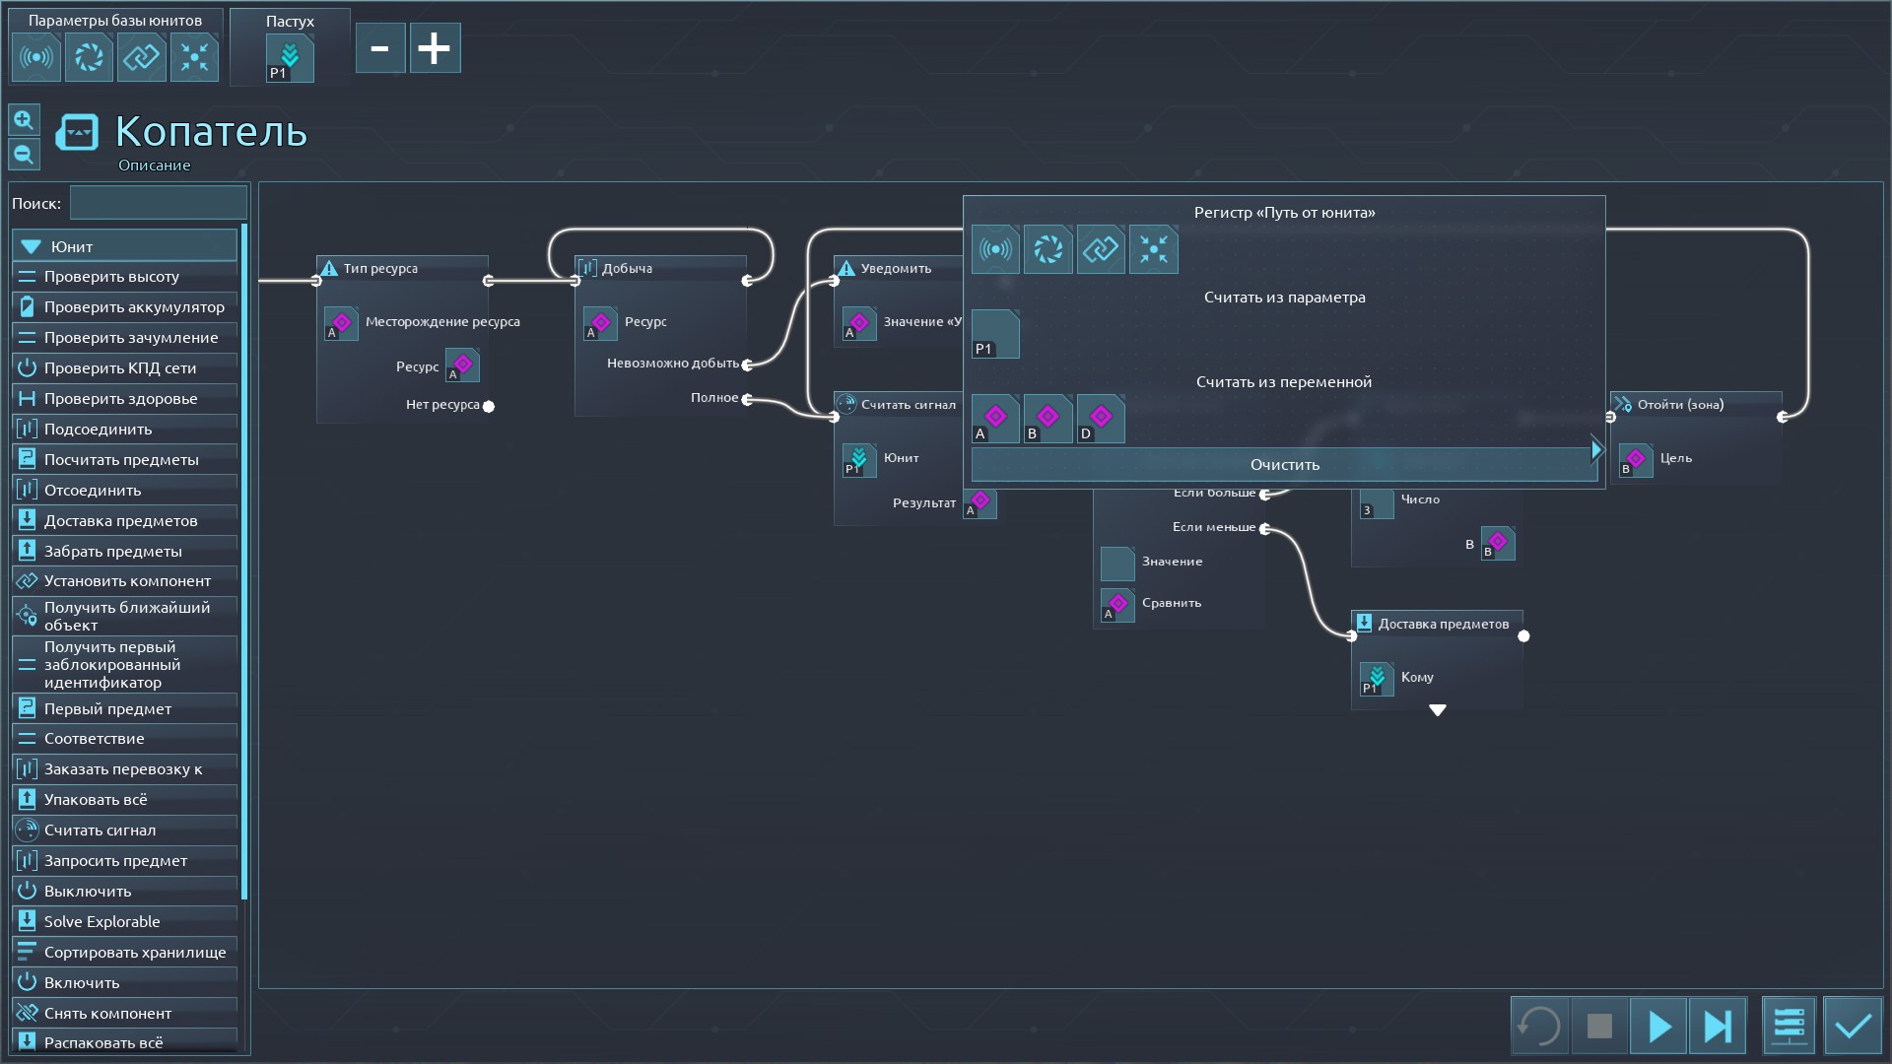
Task: Click the zoom in magnifier icon
Action: coord(24,120)
